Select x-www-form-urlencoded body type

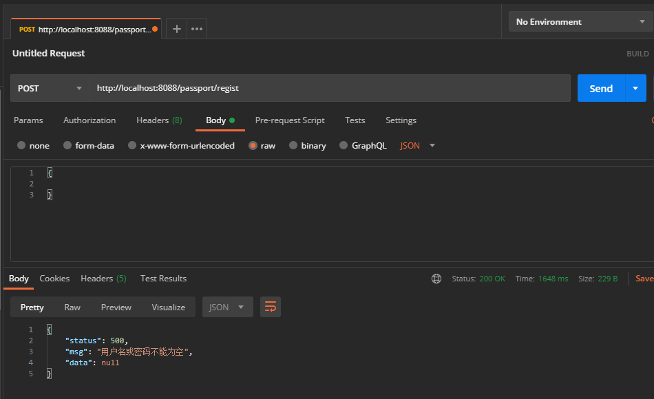click(x=182, y=146)
